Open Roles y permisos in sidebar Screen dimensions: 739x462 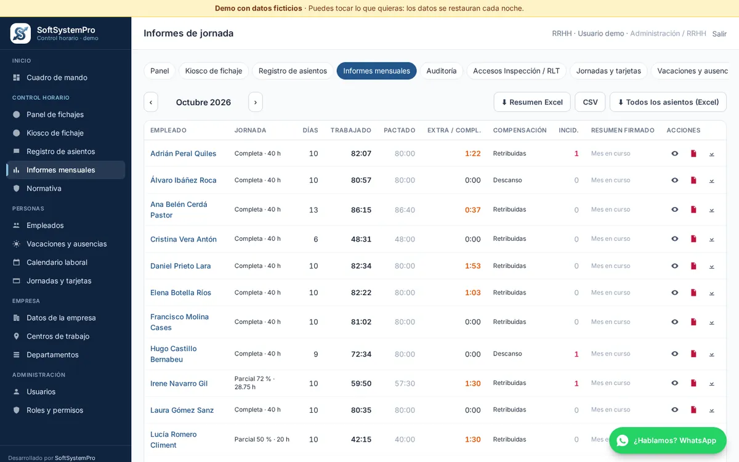[x=65, y=410]
